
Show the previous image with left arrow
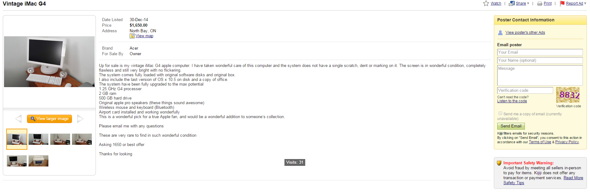tap(18, 119)
